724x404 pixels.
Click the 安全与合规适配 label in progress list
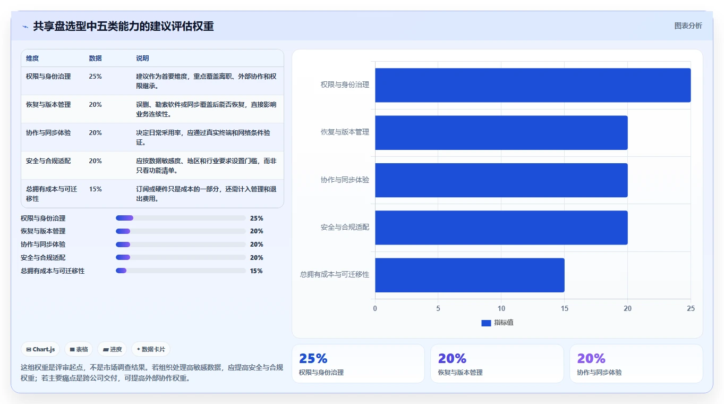(43, 258)
